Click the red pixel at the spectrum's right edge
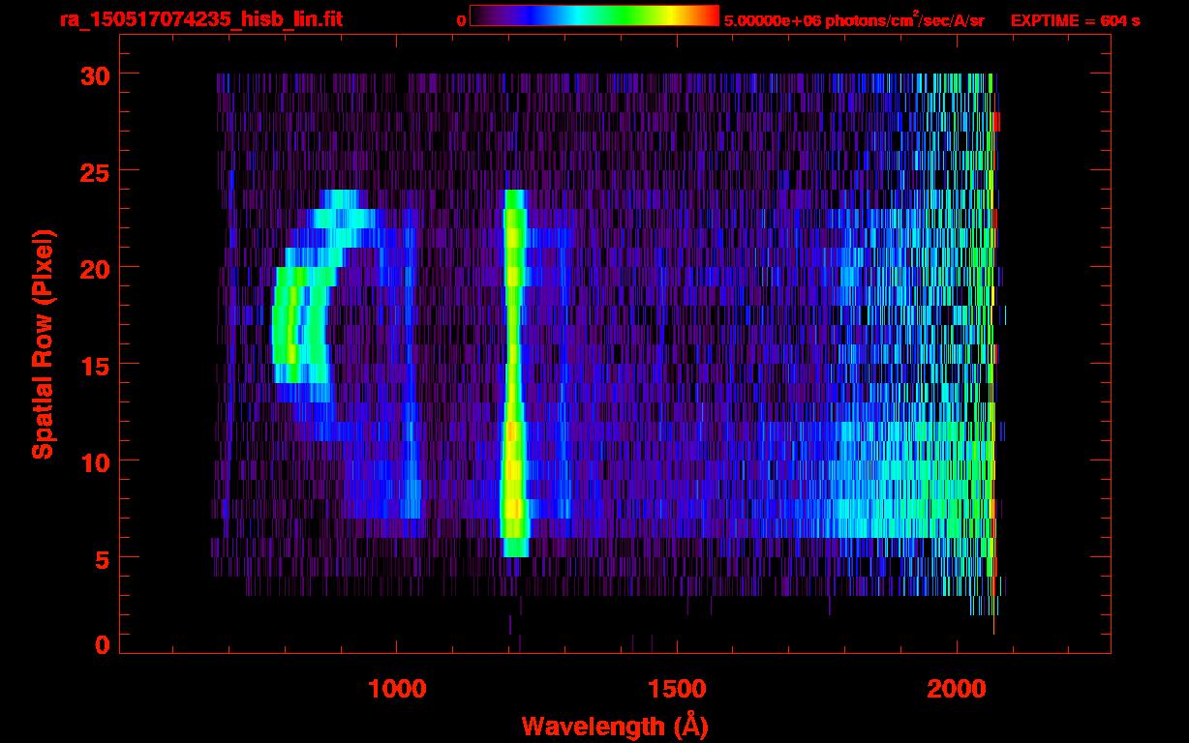Screen dimensions: 1189x743 [997, 121]
